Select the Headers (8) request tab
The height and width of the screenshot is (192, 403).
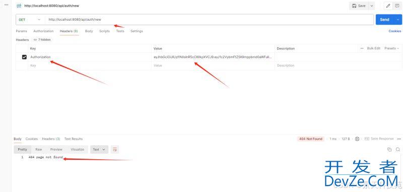click(x=69, y=31)
